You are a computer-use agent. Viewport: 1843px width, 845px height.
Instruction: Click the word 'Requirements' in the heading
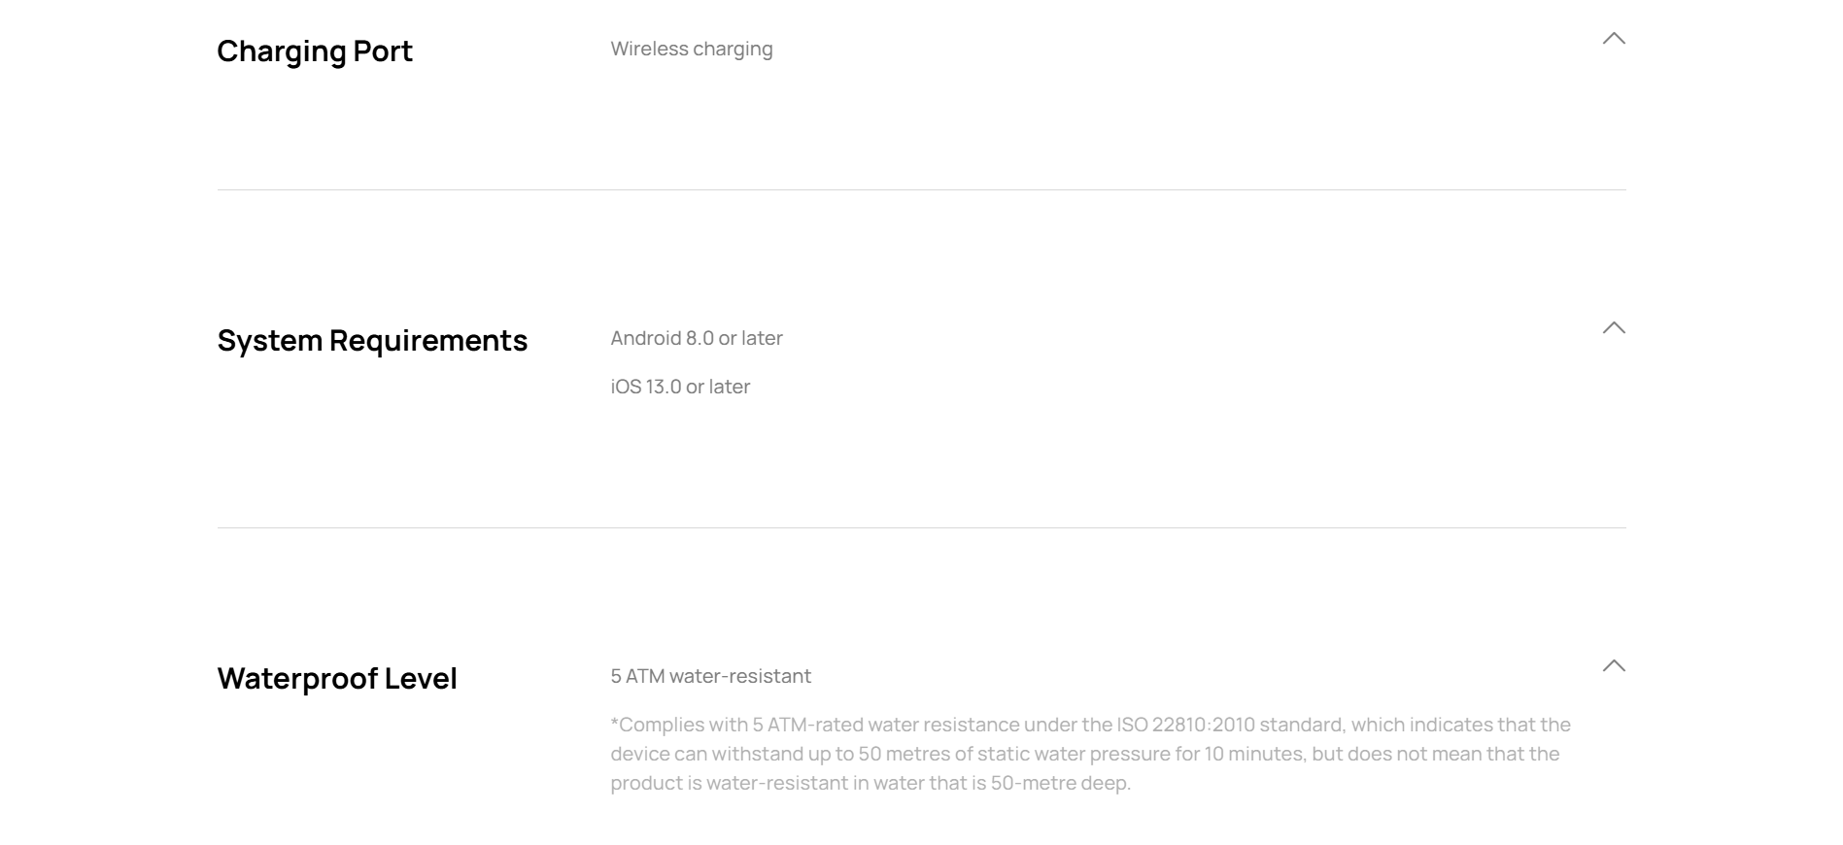[x=427, y=340]
